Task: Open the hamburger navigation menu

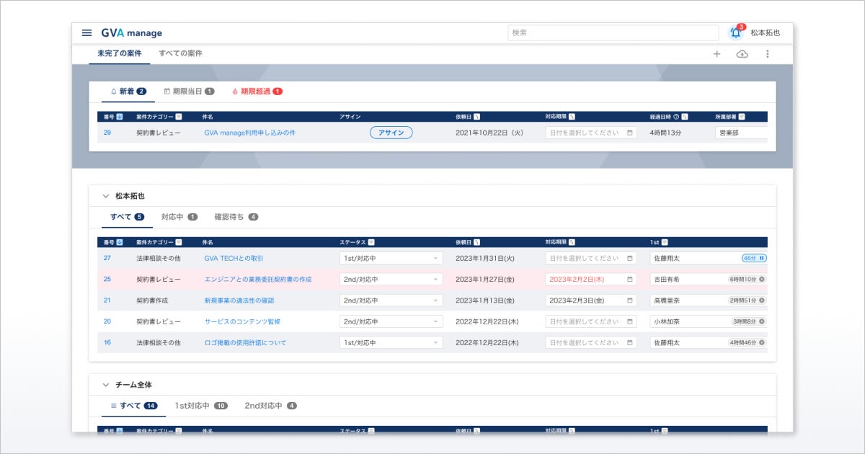Action: (x=86, y=33)
